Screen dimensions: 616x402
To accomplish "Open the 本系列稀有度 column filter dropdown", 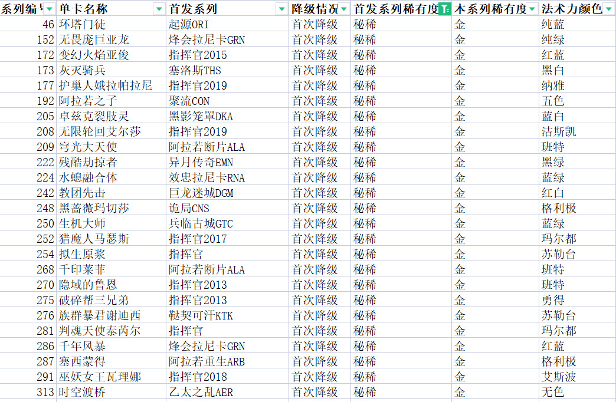I will pyautogui.click(x=532, y=9).
